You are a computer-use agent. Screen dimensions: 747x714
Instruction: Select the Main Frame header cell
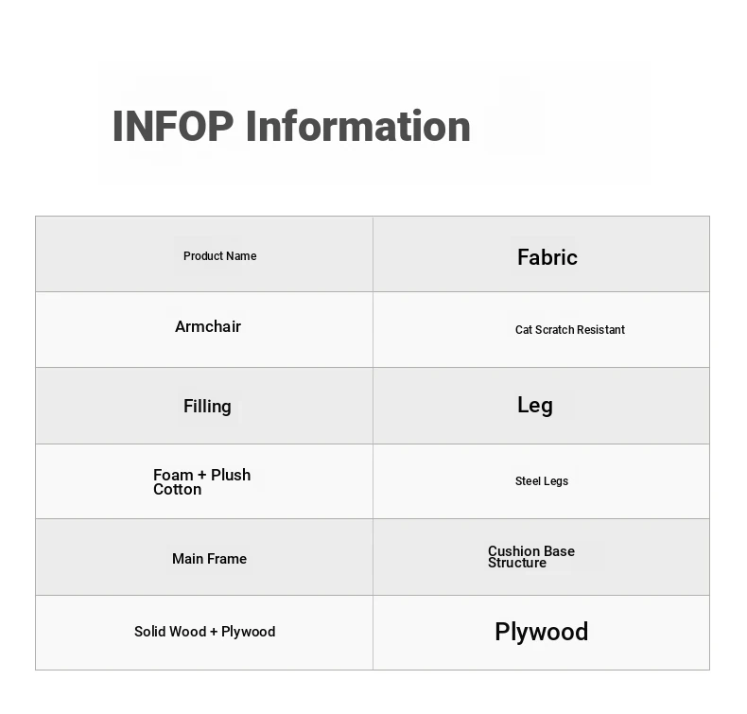204,557
